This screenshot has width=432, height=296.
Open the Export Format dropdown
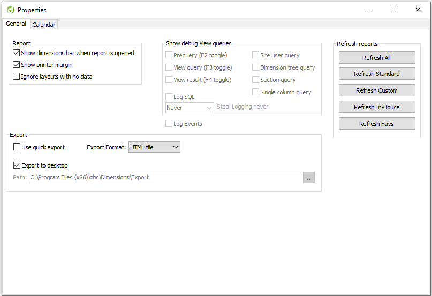(x=154, y=147)
